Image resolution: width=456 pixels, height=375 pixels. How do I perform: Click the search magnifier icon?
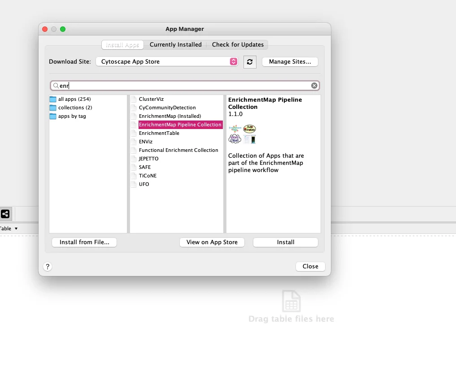coord(56,86)
